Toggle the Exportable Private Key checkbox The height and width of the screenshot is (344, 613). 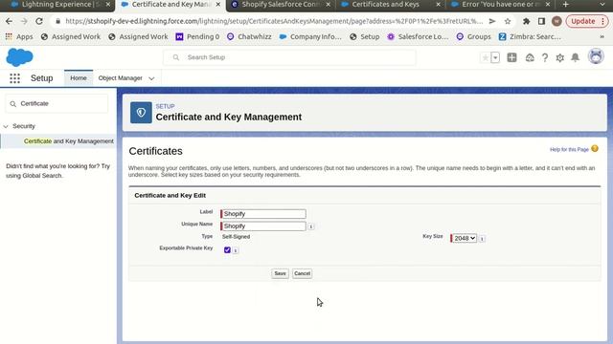[227, 250]
